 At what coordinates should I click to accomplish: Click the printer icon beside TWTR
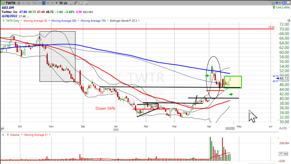(18, 3)
